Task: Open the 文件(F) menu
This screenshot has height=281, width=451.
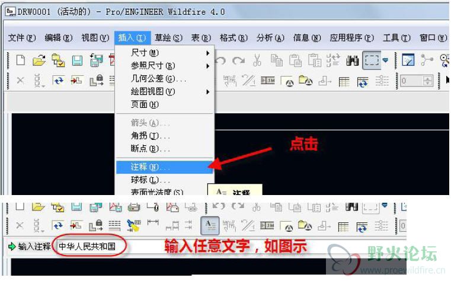Action: pos(22,38)
